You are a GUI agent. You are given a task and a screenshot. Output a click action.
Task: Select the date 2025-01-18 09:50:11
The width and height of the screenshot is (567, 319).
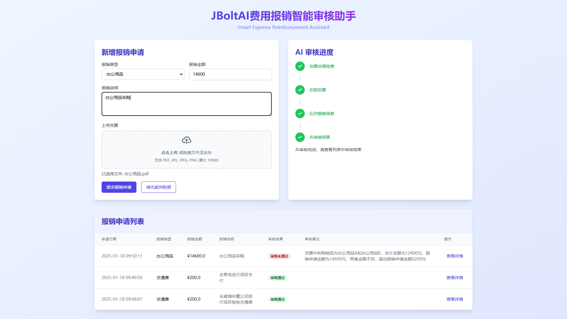(x=122, y=256)
